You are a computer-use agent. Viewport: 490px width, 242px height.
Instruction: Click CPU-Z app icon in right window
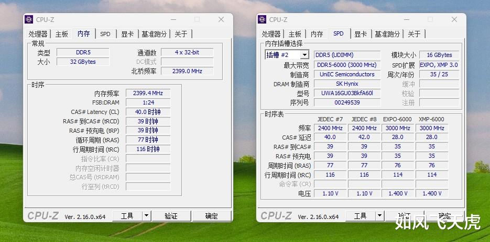pos(262,19)
